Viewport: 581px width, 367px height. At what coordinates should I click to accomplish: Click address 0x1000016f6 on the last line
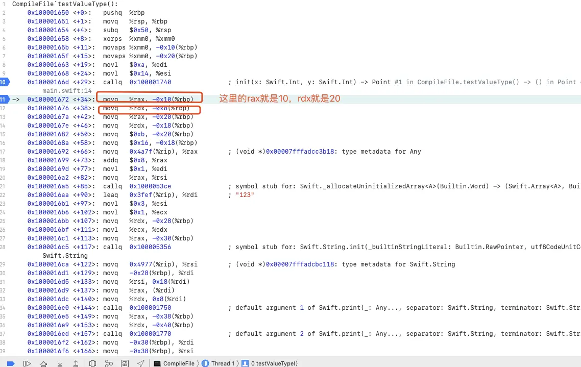(48, 351)
